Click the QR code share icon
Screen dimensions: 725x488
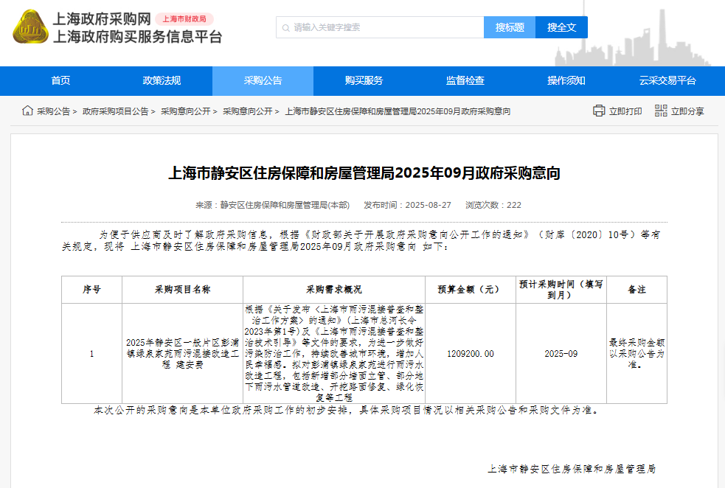click(x=661, y=111)
